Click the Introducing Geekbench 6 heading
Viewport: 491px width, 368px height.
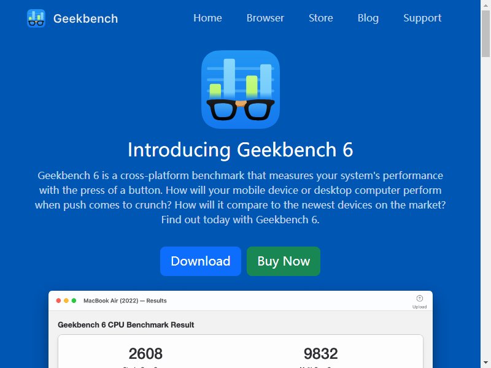click(241, 150)
